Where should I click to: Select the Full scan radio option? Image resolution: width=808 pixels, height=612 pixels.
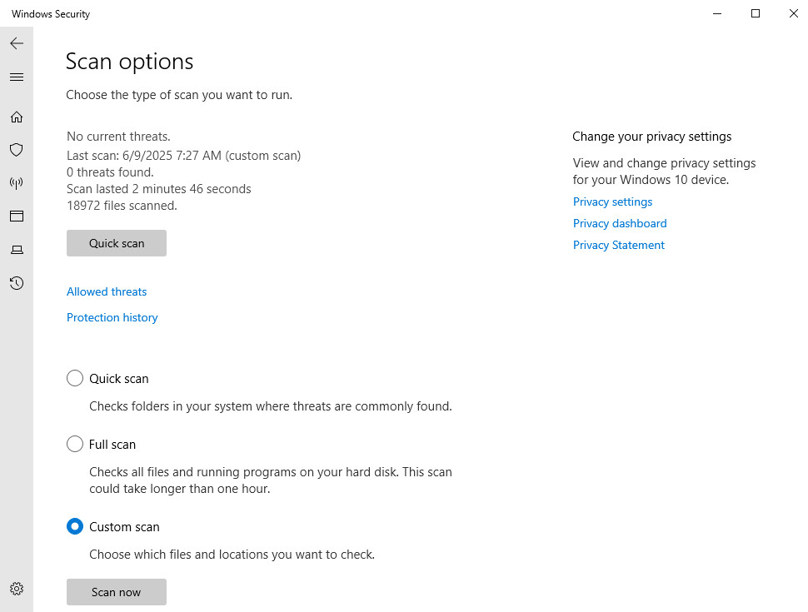[75, 444]
